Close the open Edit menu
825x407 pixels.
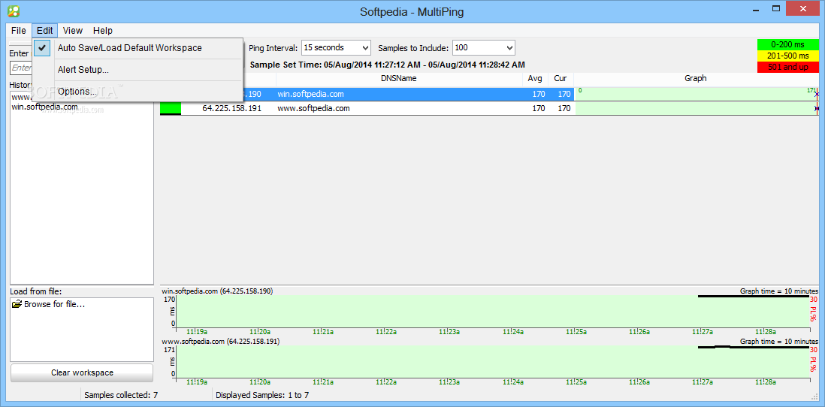(45, 31)
